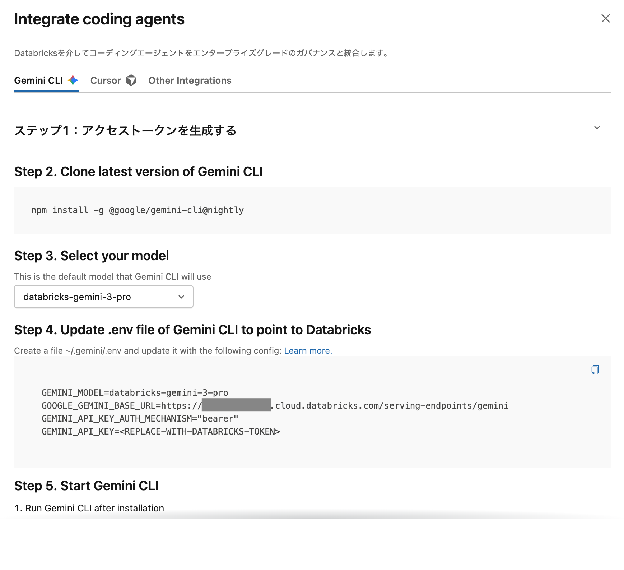The height and width of the screenshot is (570, 624).
Task: Click the Cursor cube logo icon
Action: tap(131, 81)
